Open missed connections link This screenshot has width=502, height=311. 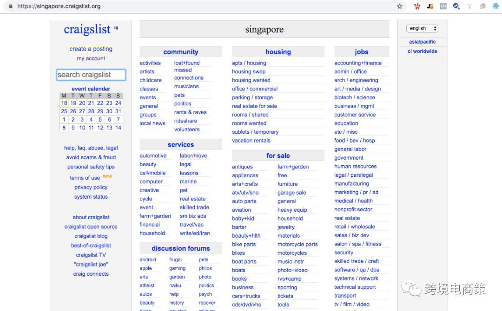pyautogui.click(x=189, y=74)
